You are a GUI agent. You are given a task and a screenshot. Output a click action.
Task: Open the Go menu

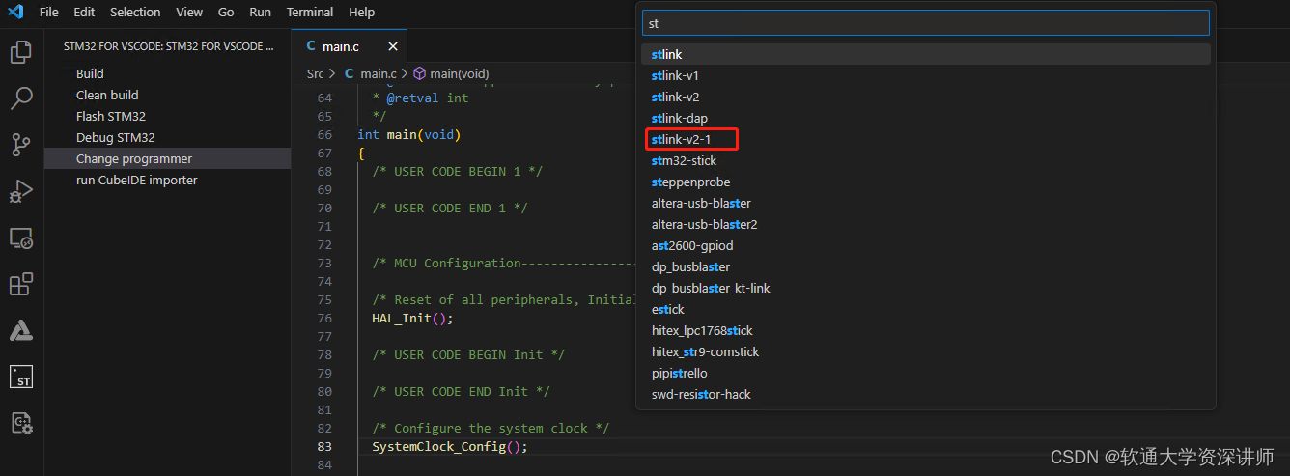(226, 12)
